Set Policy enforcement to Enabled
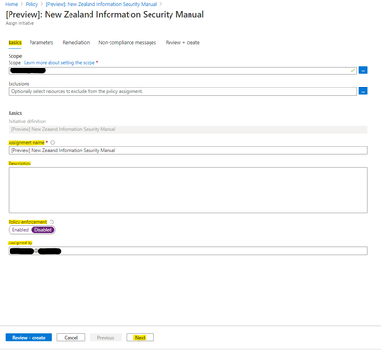Screen dimensions: 381x350 [x=20, y=230]
